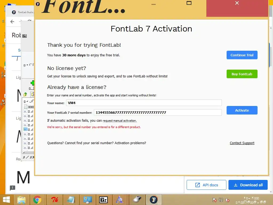Click the 7z icon in the background window

[25, 36]
